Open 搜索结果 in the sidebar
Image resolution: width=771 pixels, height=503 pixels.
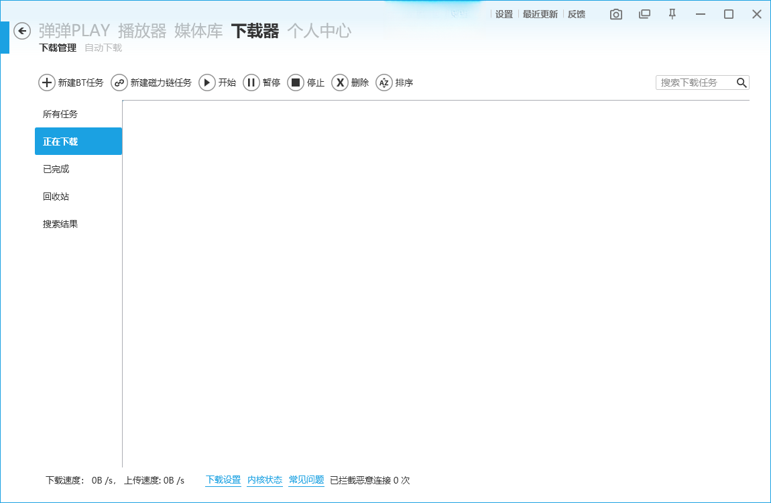click(x=78, y=224)
